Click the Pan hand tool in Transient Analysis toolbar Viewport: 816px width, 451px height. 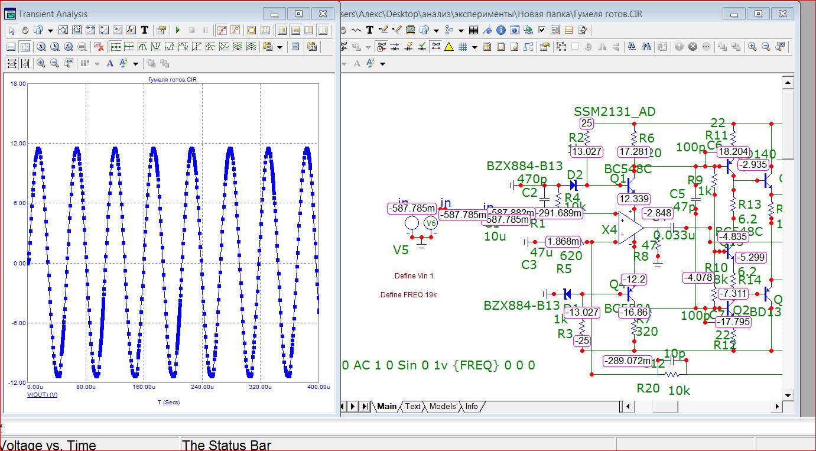[25, 30]
